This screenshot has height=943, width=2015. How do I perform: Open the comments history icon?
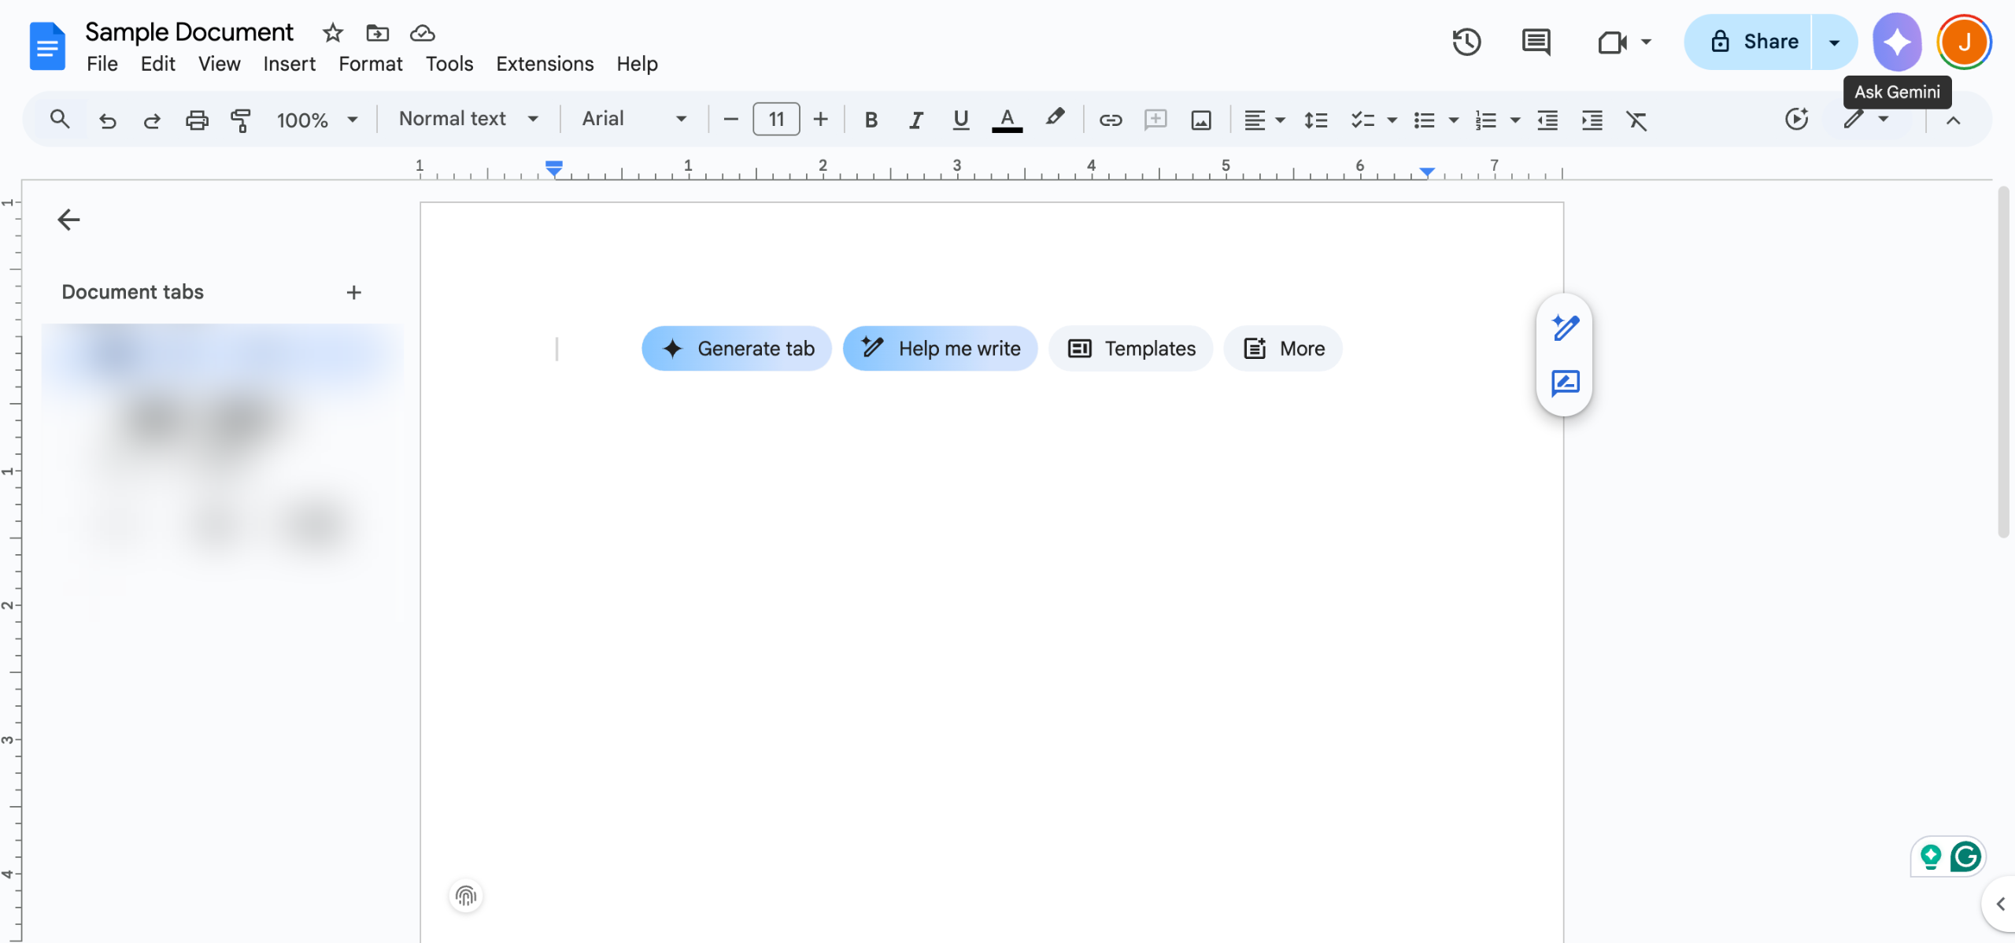click(1536, 42)
